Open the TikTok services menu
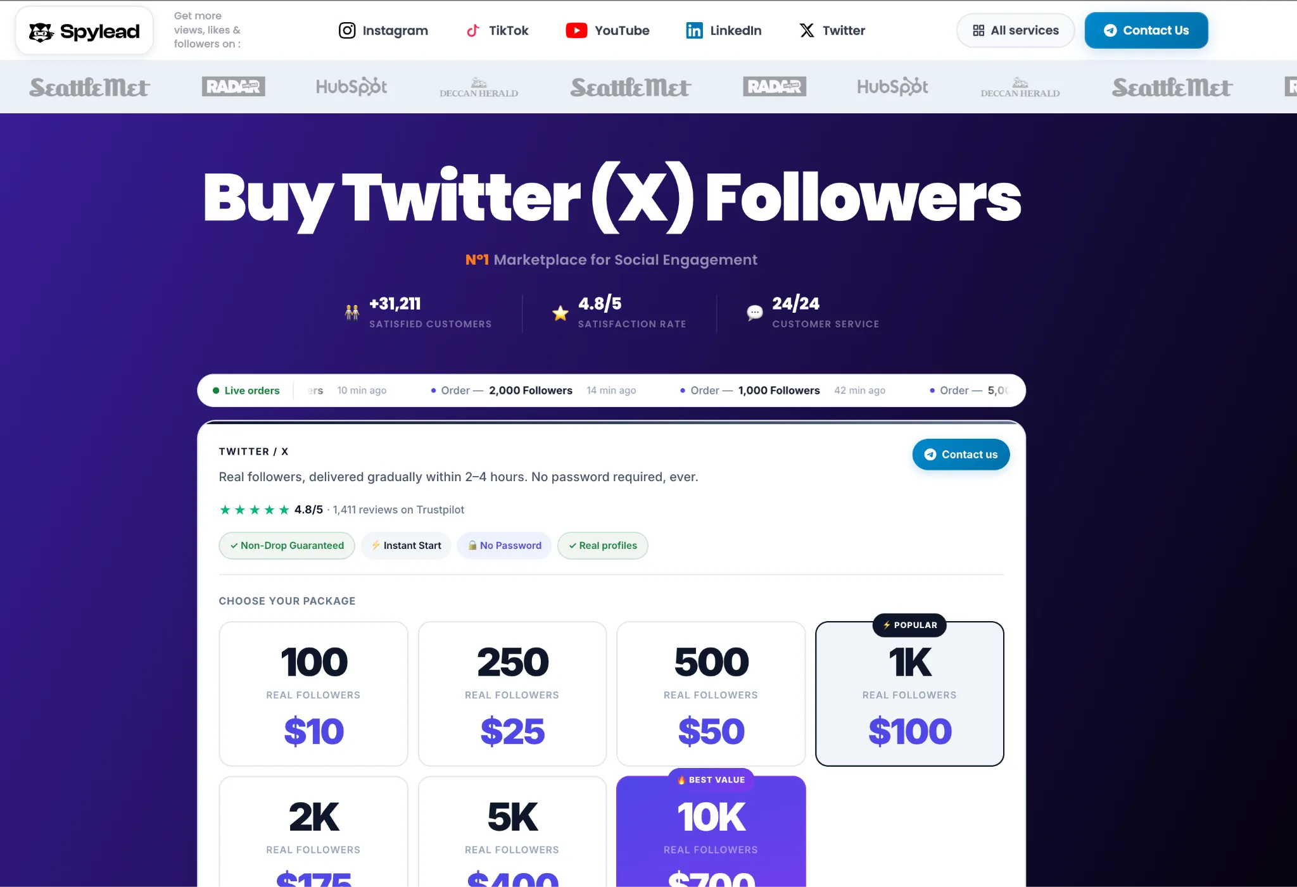The height and width of the screenshot is (887, 1297). 498,30
